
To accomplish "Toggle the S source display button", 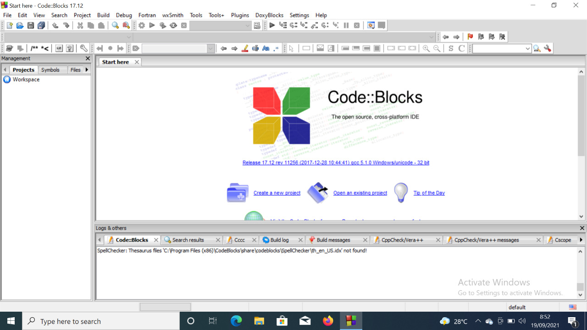I will [x=451, y=49].
